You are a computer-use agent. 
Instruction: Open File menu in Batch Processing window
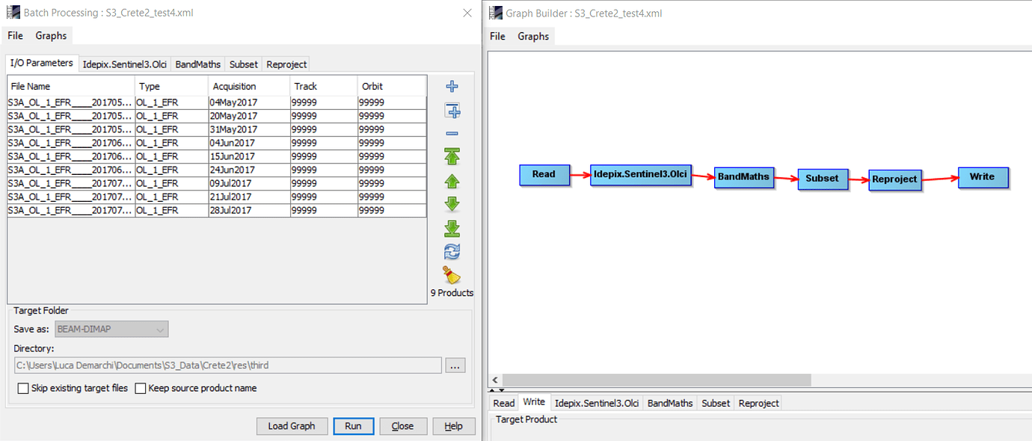[15, 36]
